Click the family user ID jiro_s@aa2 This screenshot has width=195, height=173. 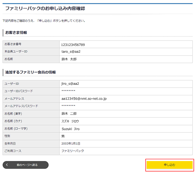70,84
